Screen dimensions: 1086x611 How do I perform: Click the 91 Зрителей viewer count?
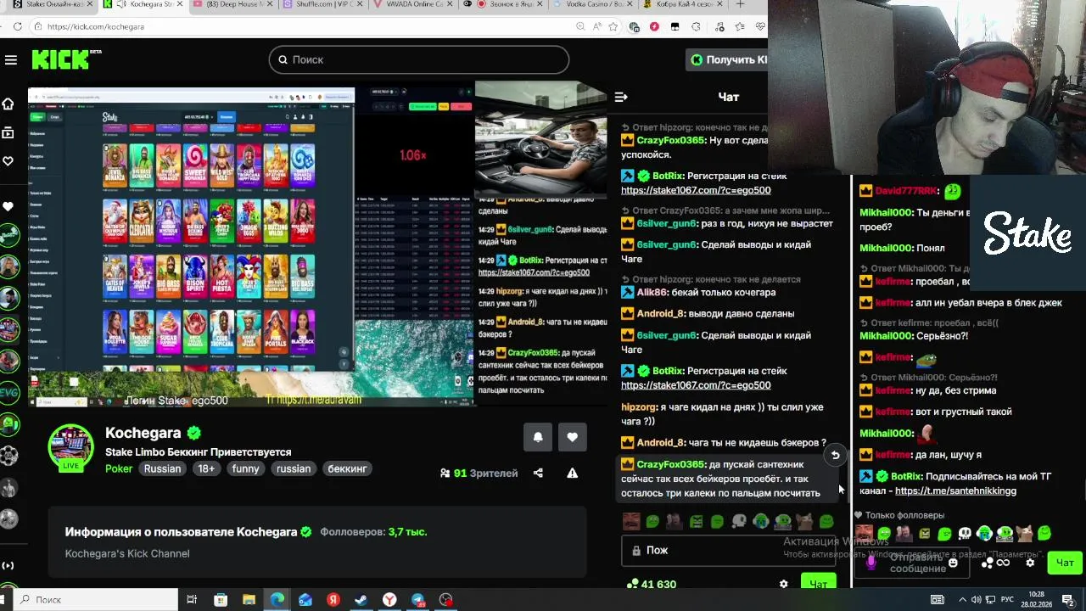pos(479,473)
